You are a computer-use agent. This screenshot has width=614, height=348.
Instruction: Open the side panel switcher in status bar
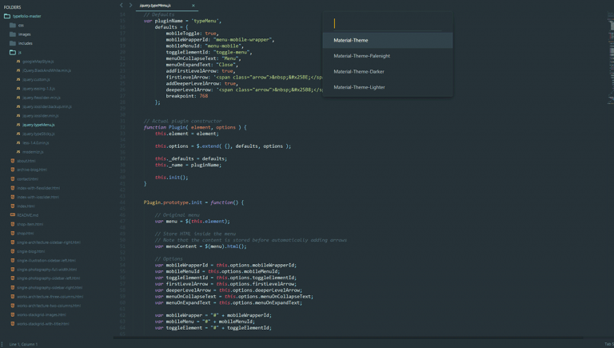tap(4, 344)
